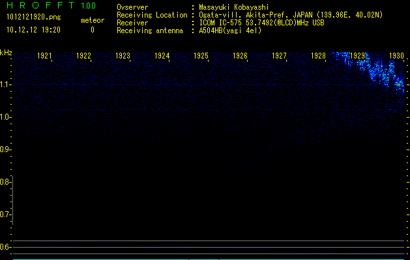The image size is (410, 260).
Task: Click the meteor count value 0
Action: pos(93,30)
